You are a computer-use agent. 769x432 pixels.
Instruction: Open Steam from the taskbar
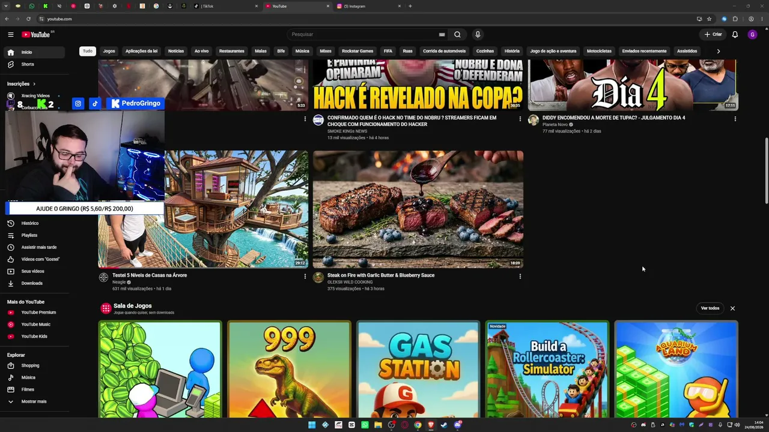(444, 425)
